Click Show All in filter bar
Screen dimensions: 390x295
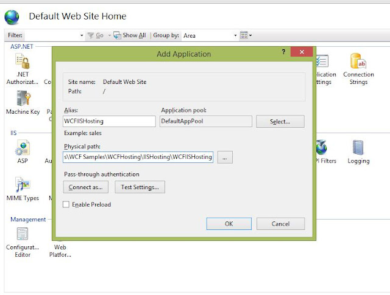click(130, 35)
